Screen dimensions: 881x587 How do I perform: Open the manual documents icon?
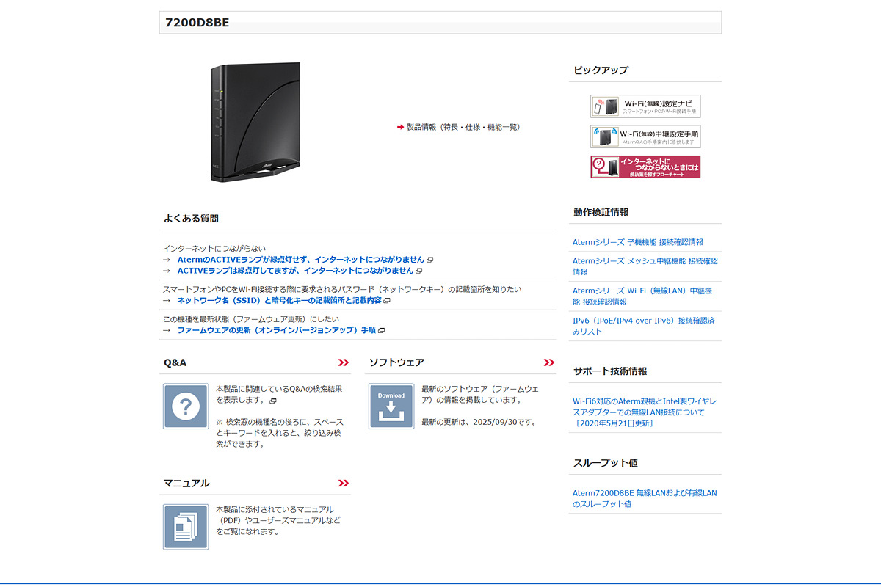[186, 527]
